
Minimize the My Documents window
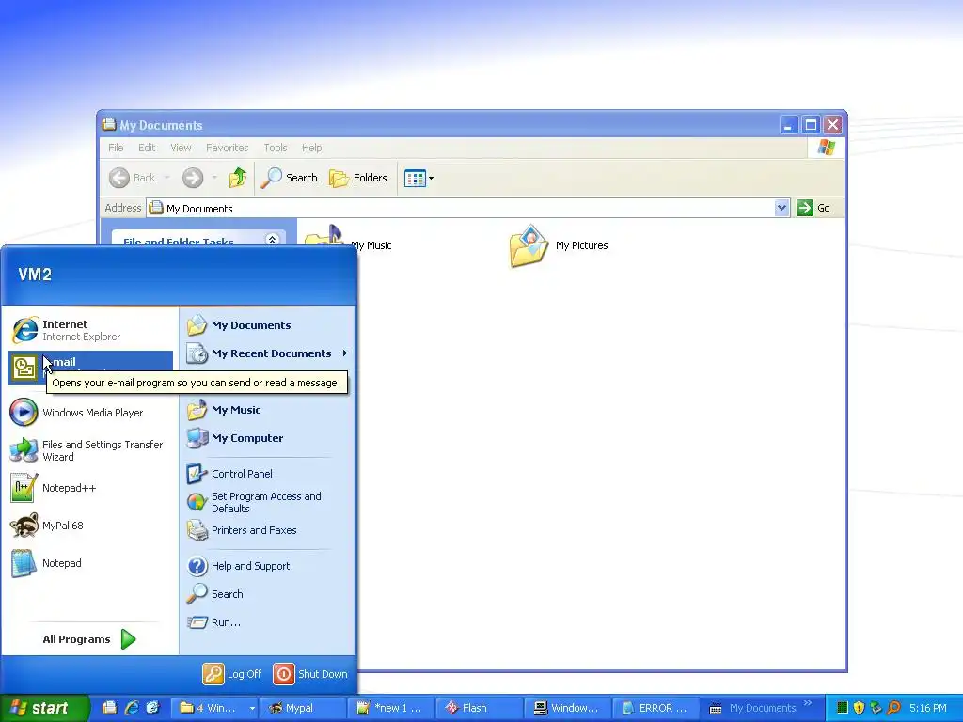pyautogui.click(x=789, y=125)
